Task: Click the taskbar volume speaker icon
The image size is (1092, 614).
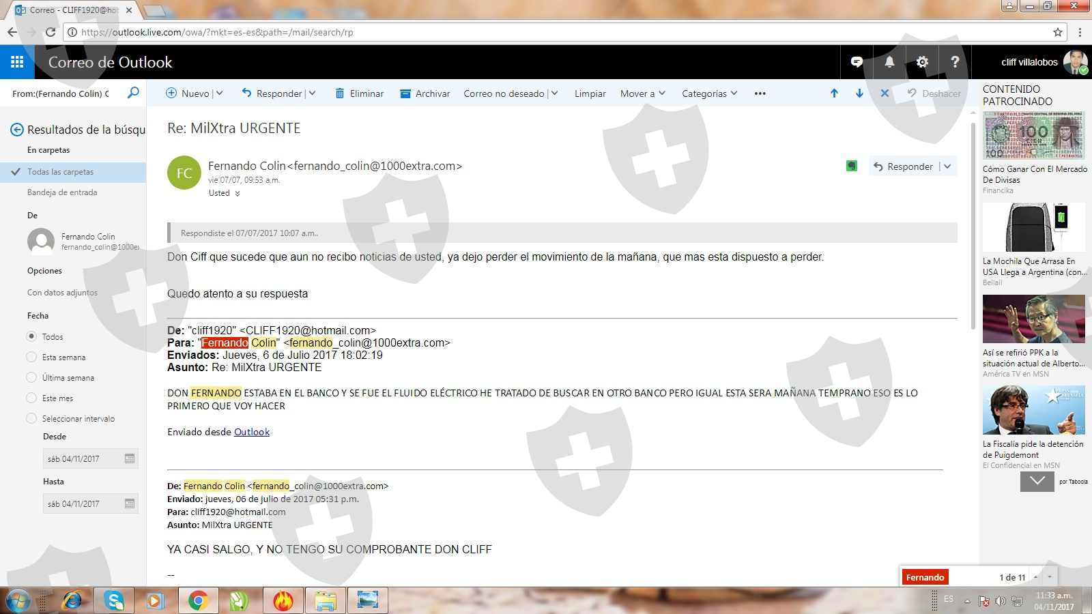Action: tap(1001, 600)
